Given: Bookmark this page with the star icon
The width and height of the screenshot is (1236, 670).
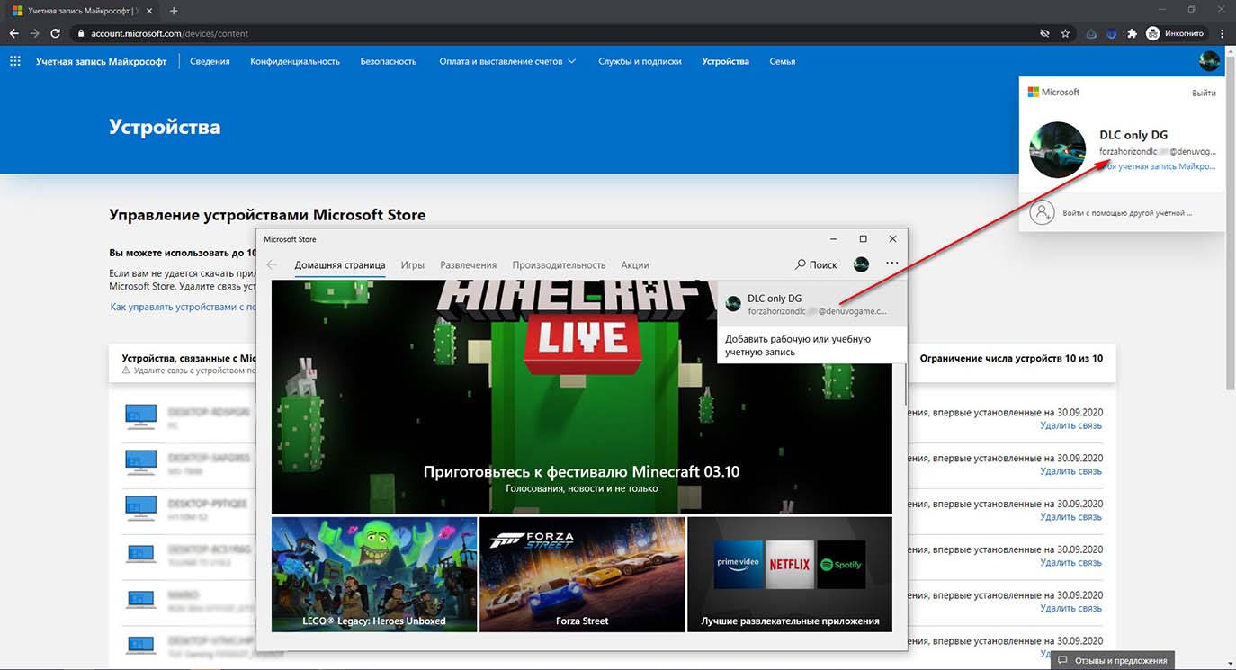Looking at the screenshot, I should [x=1065, y=33].
